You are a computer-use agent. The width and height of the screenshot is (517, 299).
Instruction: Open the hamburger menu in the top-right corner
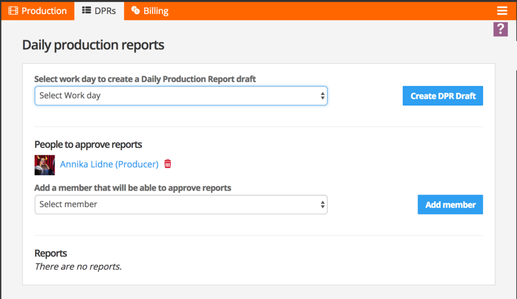[x=502, y=10]
